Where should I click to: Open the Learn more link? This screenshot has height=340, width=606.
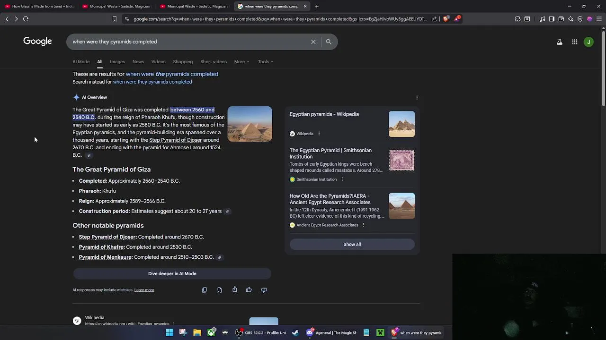[x=144, y=290]
